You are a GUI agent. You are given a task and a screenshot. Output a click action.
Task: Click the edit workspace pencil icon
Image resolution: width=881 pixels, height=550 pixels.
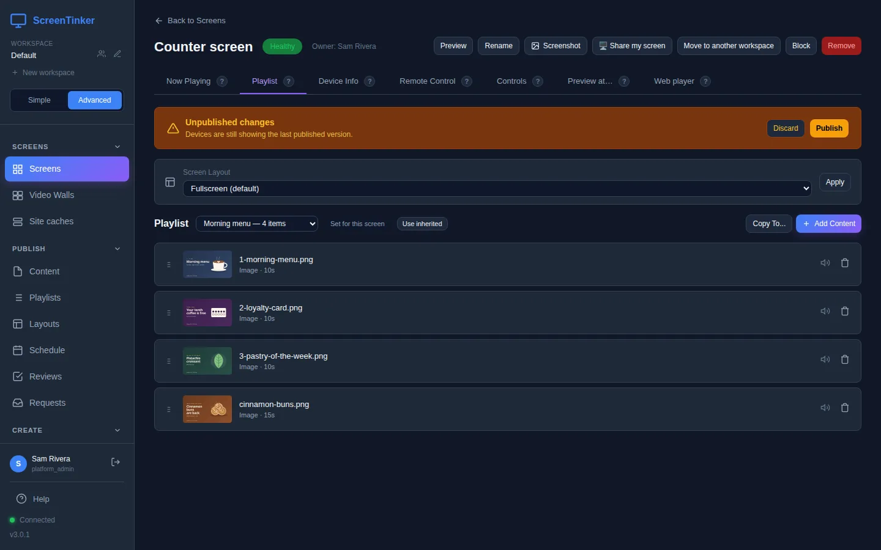pyautogui.click(x=117, y=54)
